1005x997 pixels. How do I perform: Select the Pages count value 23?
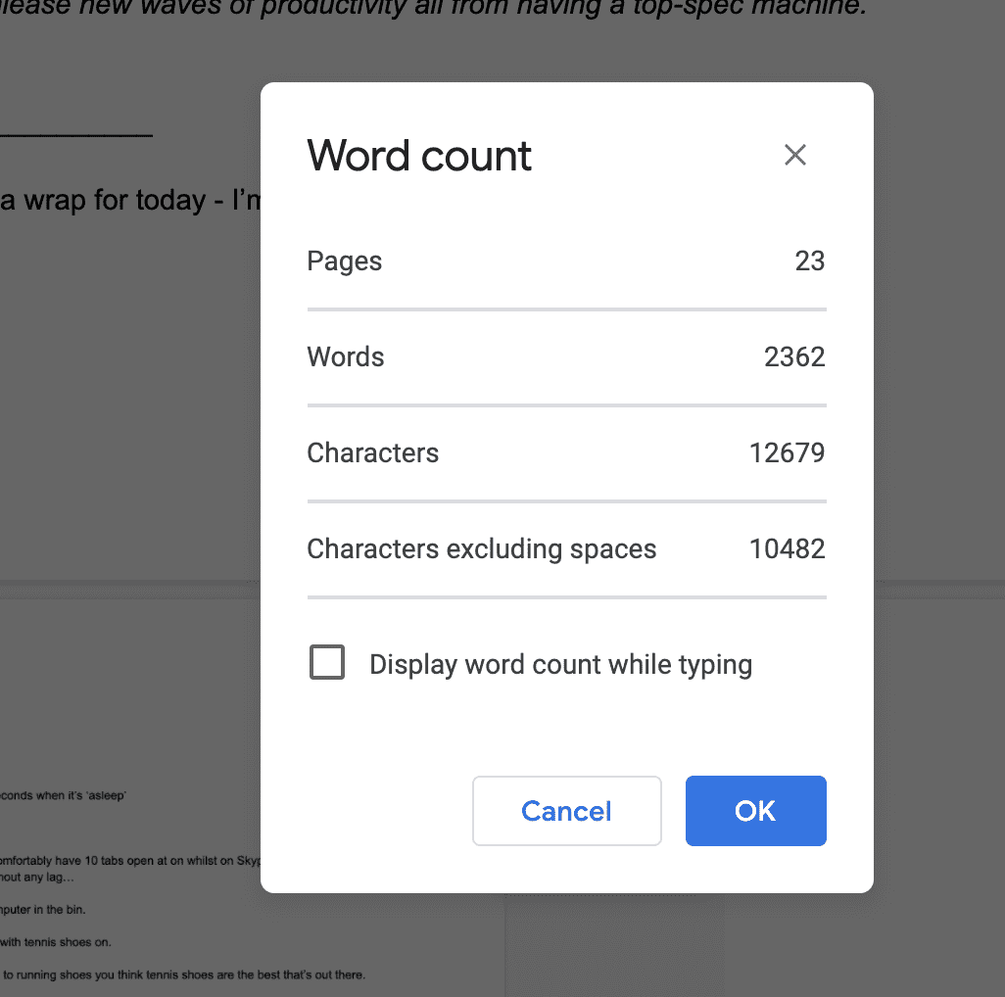809,261
